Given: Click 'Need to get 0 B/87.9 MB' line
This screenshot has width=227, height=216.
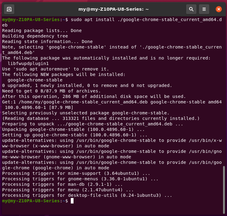Looking at the screenshot, I should [51, 91].
